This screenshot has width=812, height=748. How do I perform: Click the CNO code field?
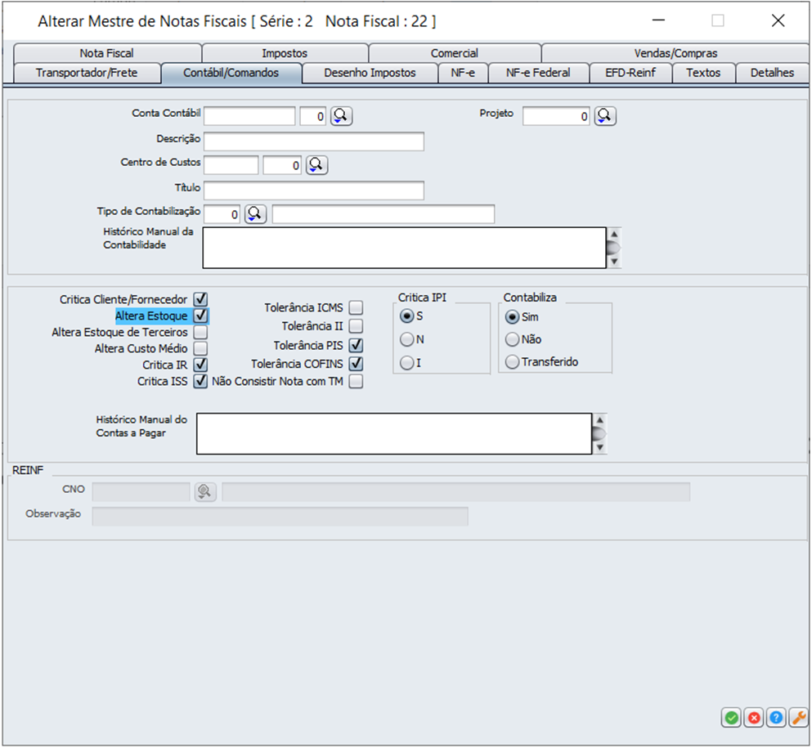coord(141,491)
